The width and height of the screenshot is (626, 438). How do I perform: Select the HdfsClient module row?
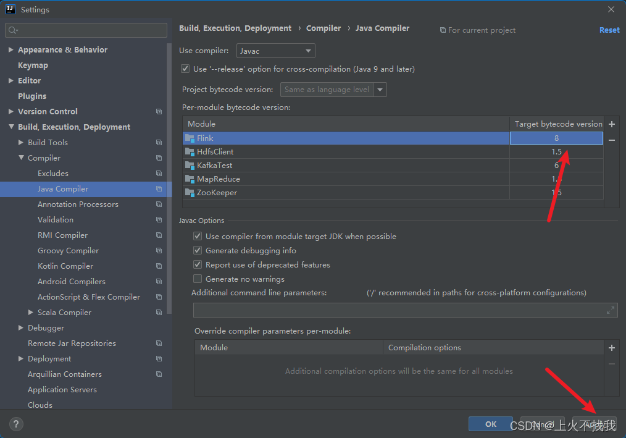pos(393,152)
